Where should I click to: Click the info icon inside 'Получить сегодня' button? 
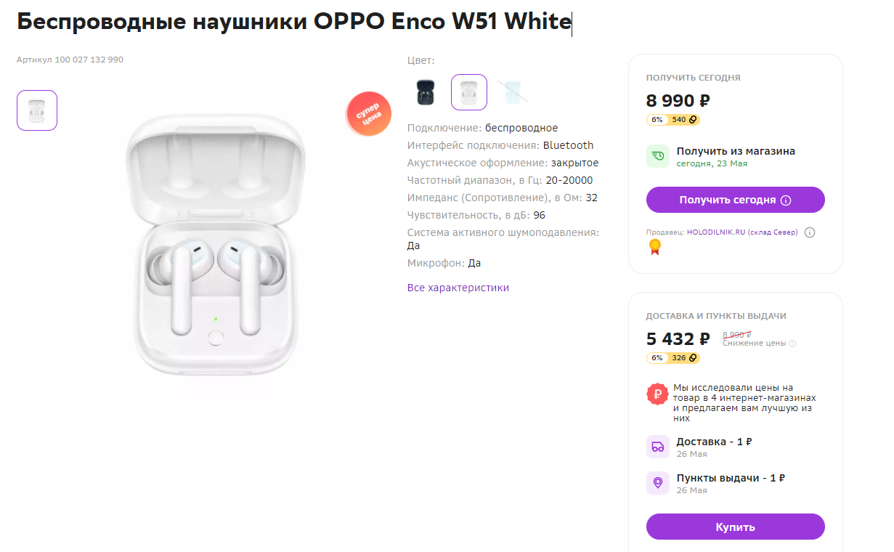coord(786,200)
